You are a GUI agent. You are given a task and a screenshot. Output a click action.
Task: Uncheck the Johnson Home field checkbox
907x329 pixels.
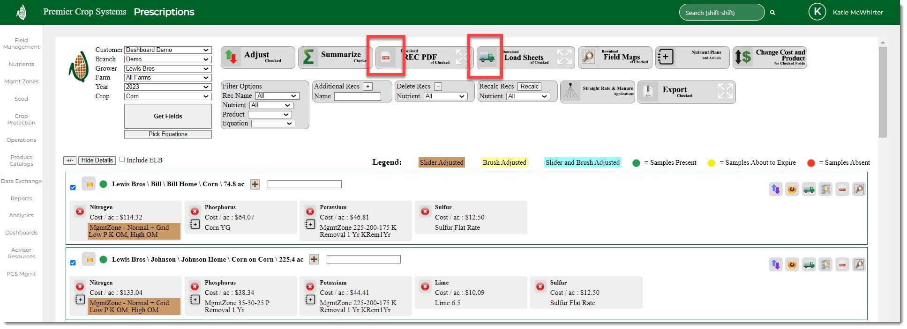73,263
